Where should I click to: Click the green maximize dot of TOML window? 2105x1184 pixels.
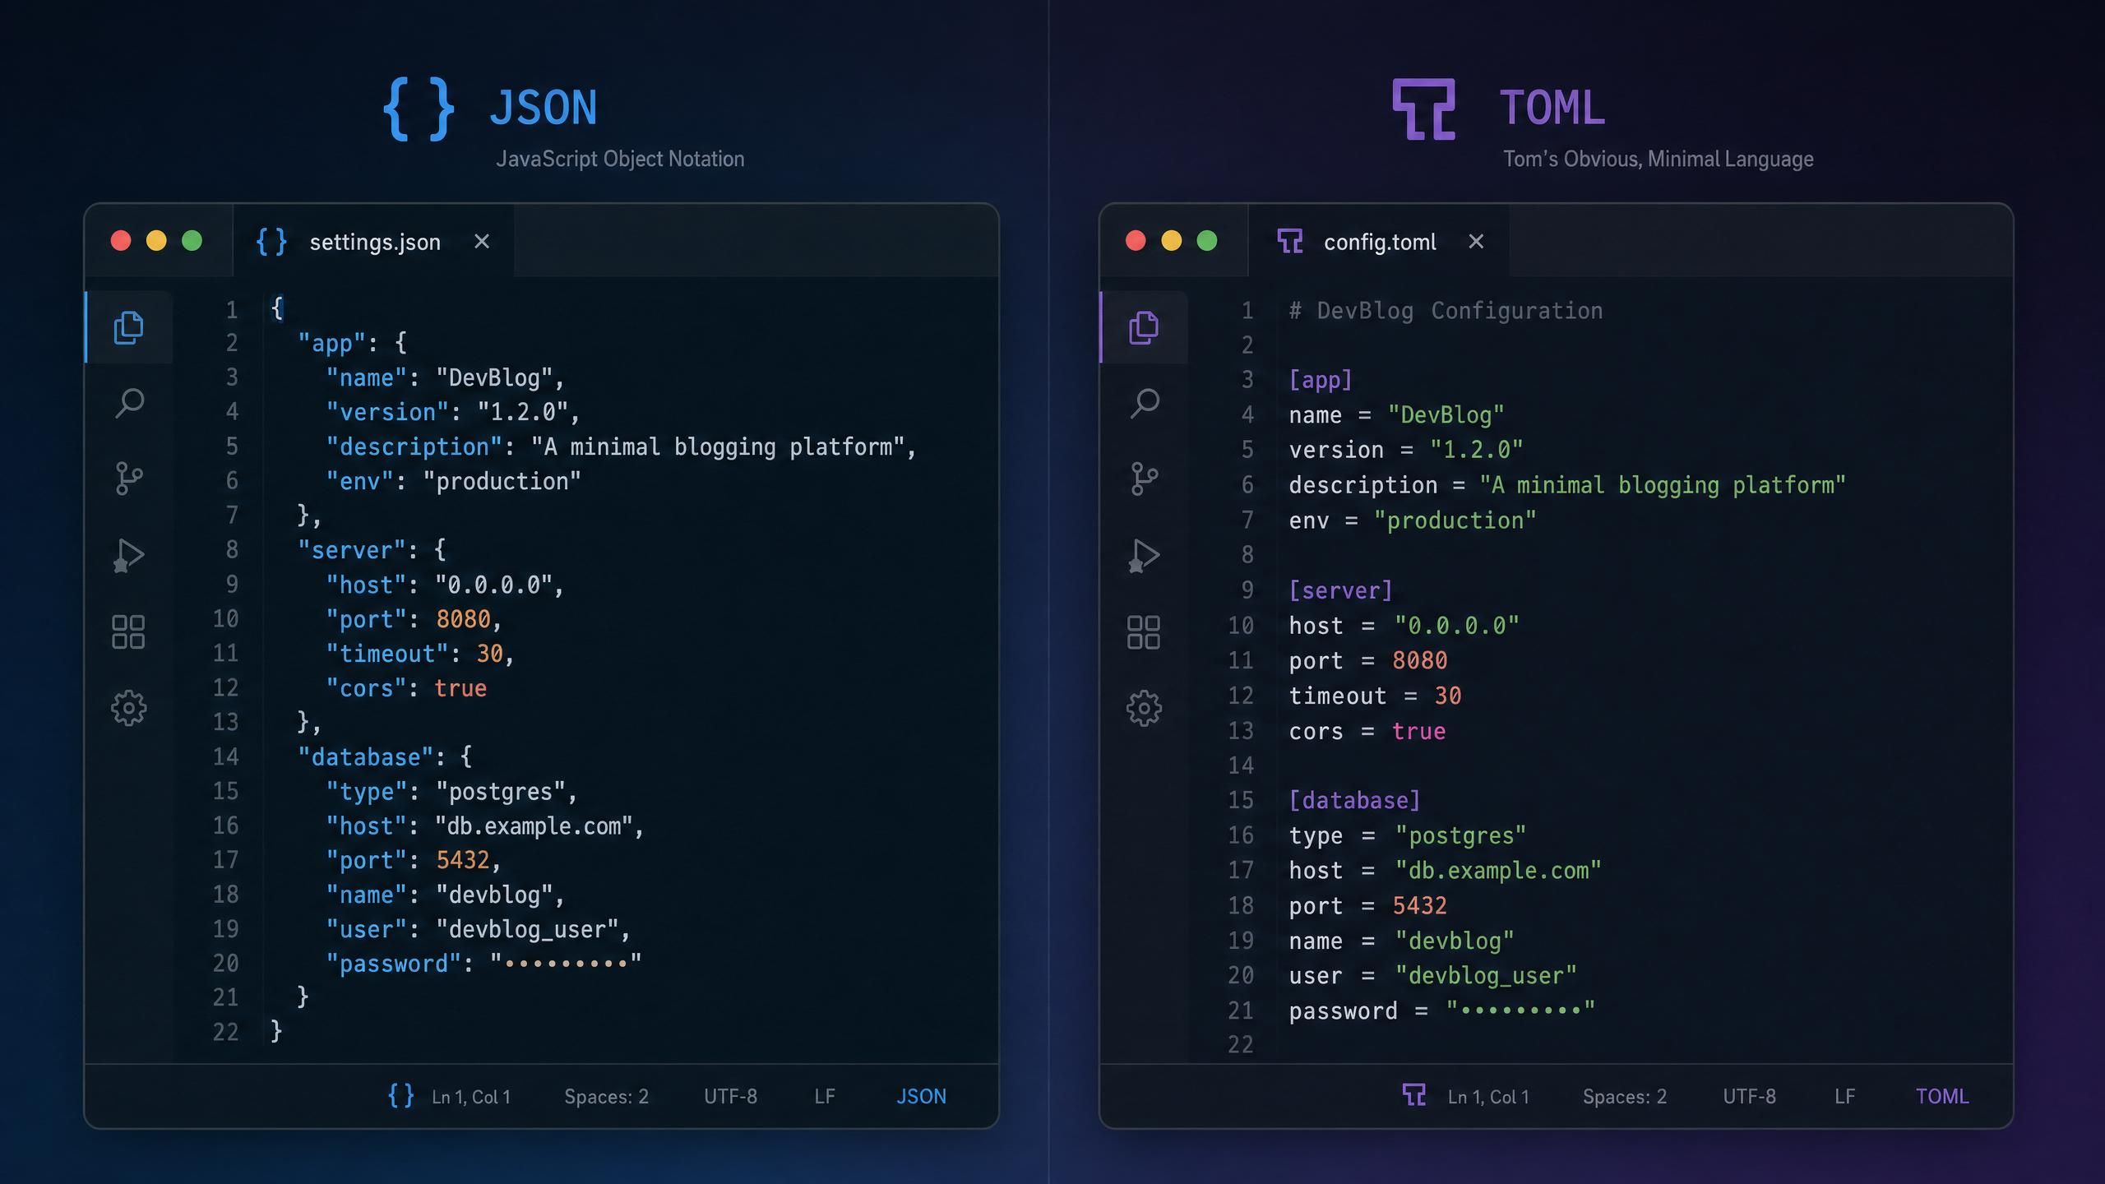tap(1206, 240)
